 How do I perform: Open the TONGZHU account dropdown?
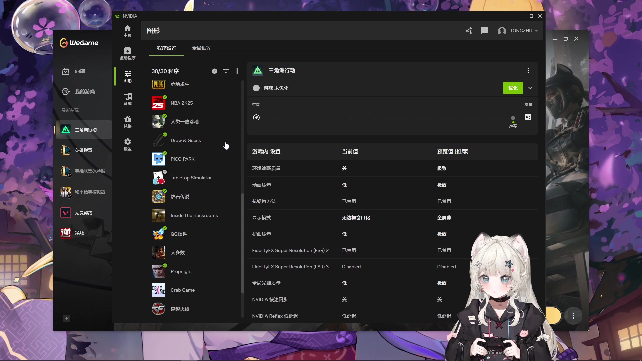(518, 31)
